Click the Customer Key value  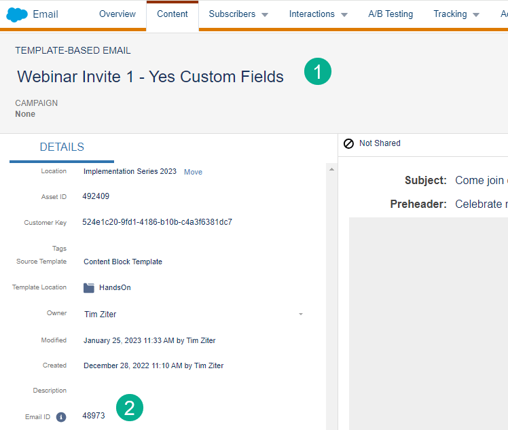pos(157,222)
